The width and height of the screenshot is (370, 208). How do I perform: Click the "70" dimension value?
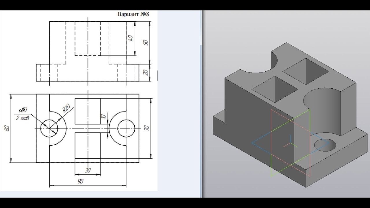[x=146, y=128]
